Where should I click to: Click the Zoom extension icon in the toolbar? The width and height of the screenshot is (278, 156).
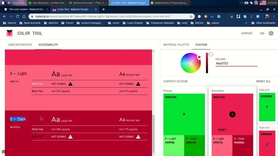click(258, 16)
